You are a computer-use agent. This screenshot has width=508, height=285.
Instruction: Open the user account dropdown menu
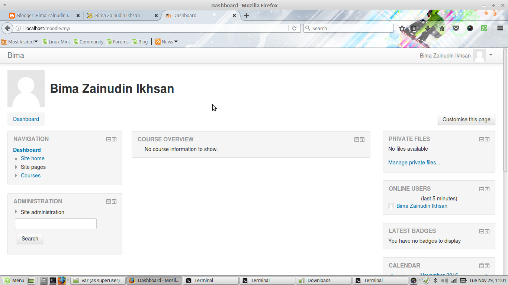(491, 55)
